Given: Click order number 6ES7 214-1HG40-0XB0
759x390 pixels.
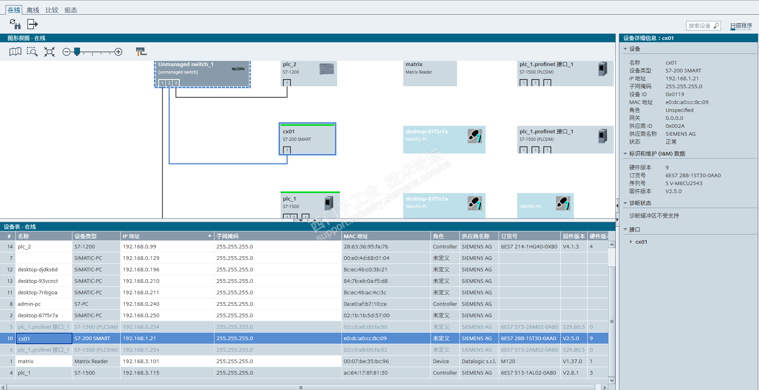Looking at the screenshot, I should (x=529, y=246).
